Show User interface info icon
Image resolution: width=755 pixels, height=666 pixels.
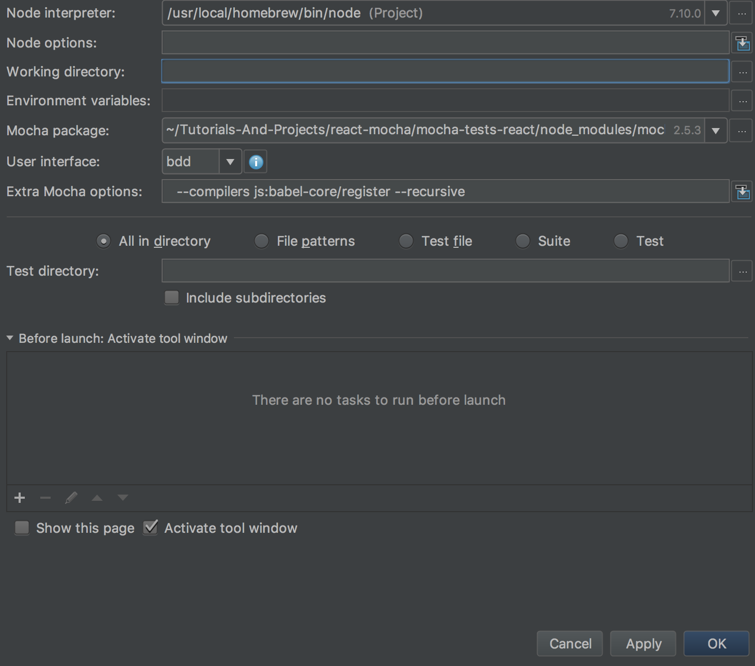click(256, 162)
